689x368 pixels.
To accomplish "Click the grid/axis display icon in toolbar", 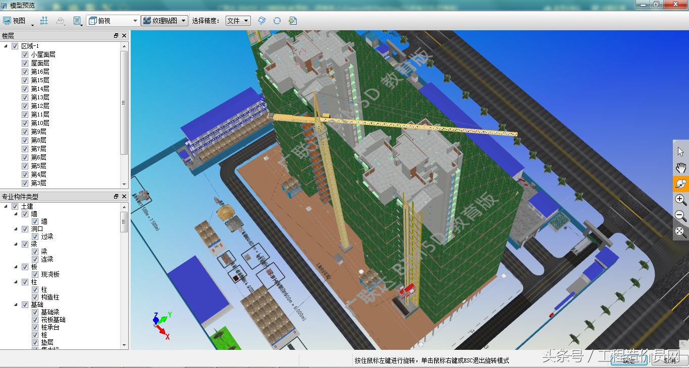I will coord(44,21).
